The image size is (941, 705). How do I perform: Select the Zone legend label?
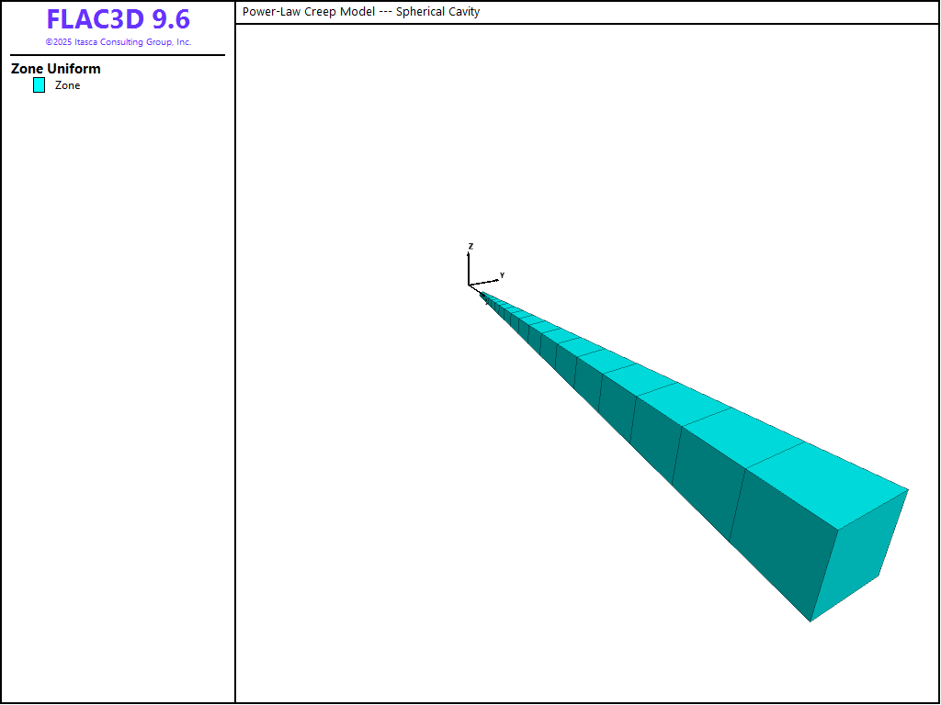click(67, 85)
